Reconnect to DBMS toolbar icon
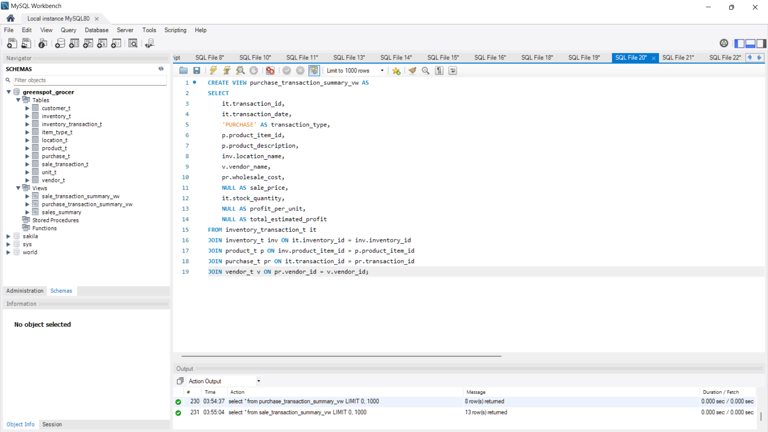The width and height of the screenshot is (768, 432). 150,43
